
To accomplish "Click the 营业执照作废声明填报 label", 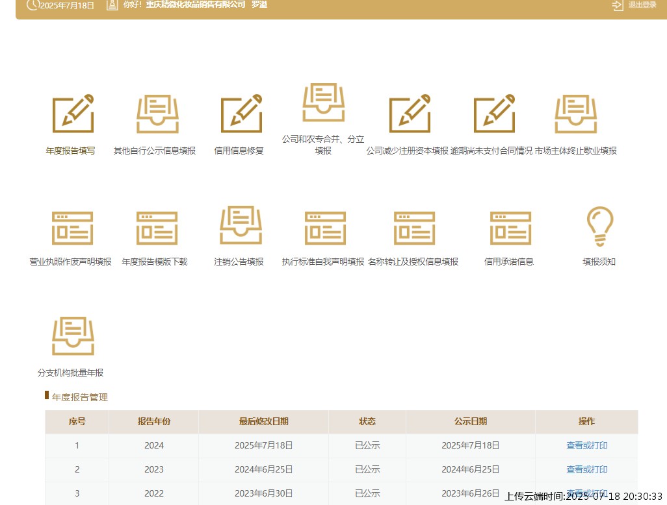I will pos(71,262).
